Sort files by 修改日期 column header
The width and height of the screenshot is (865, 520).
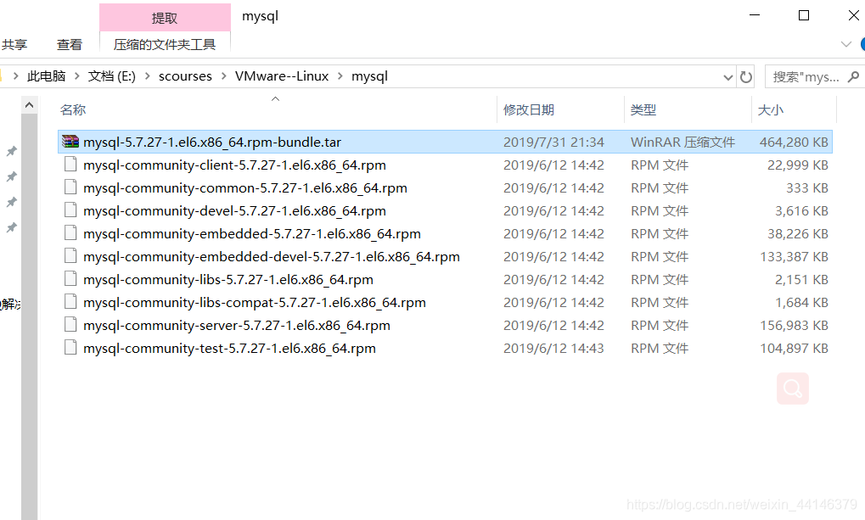click(529, 109)
